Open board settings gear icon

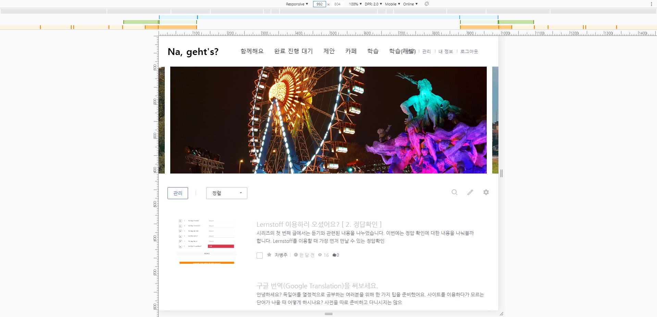486,192
